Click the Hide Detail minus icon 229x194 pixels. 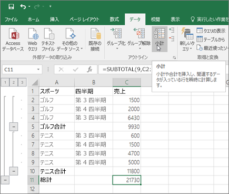pyautogui.click(x=172, y=38)
